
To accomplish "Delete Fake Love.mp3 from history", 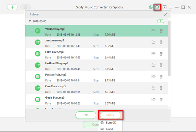I will tap(161, 54).
